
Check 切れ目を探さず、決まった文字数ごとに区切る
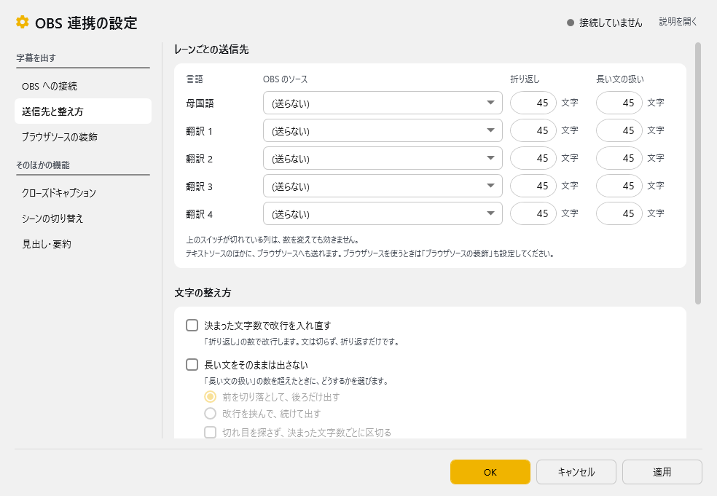(210, 433)
